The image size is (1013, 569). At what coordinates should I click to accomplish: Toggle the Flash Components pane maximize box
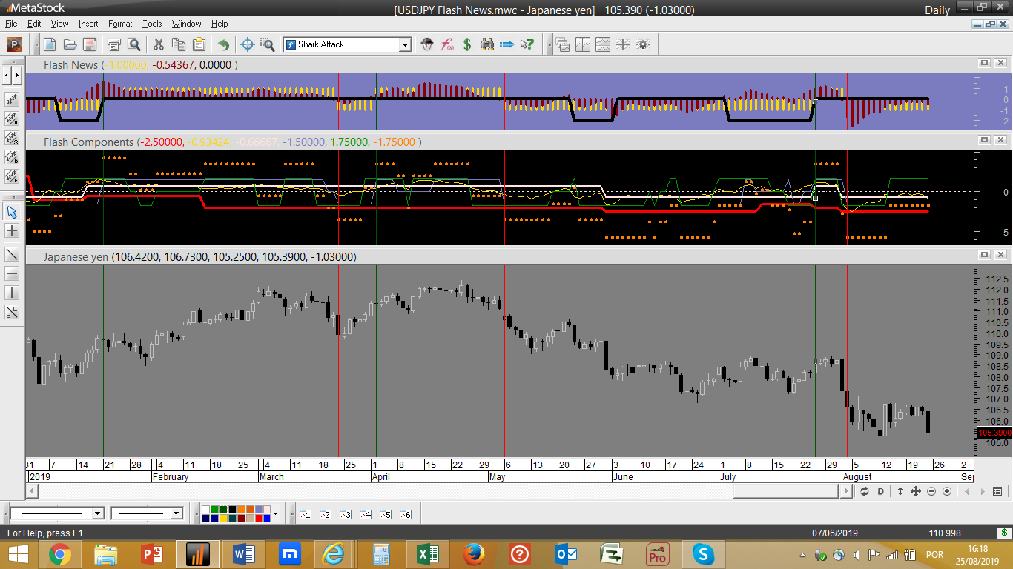pyautogui.click(x=984, y=139)
